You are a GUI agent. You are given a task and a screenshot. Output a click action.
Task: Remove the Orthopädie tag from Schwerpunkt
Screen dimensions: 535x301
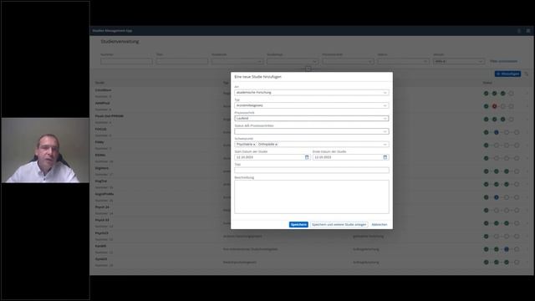click(x=277, y=145)
